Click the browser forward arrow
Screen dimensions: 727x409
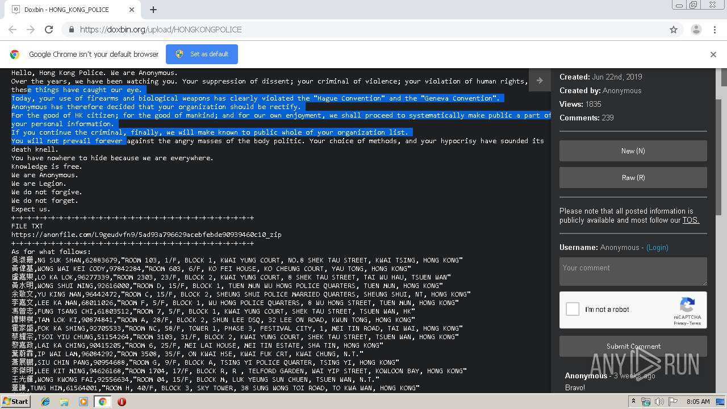31,30
